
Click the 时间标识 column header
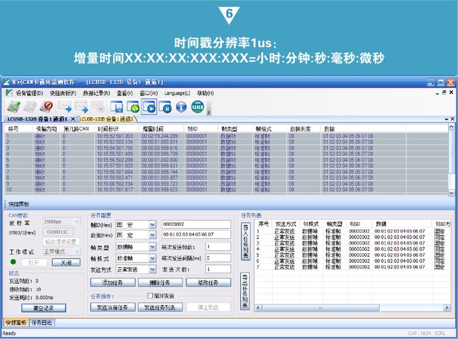click(x=116, y=129)
